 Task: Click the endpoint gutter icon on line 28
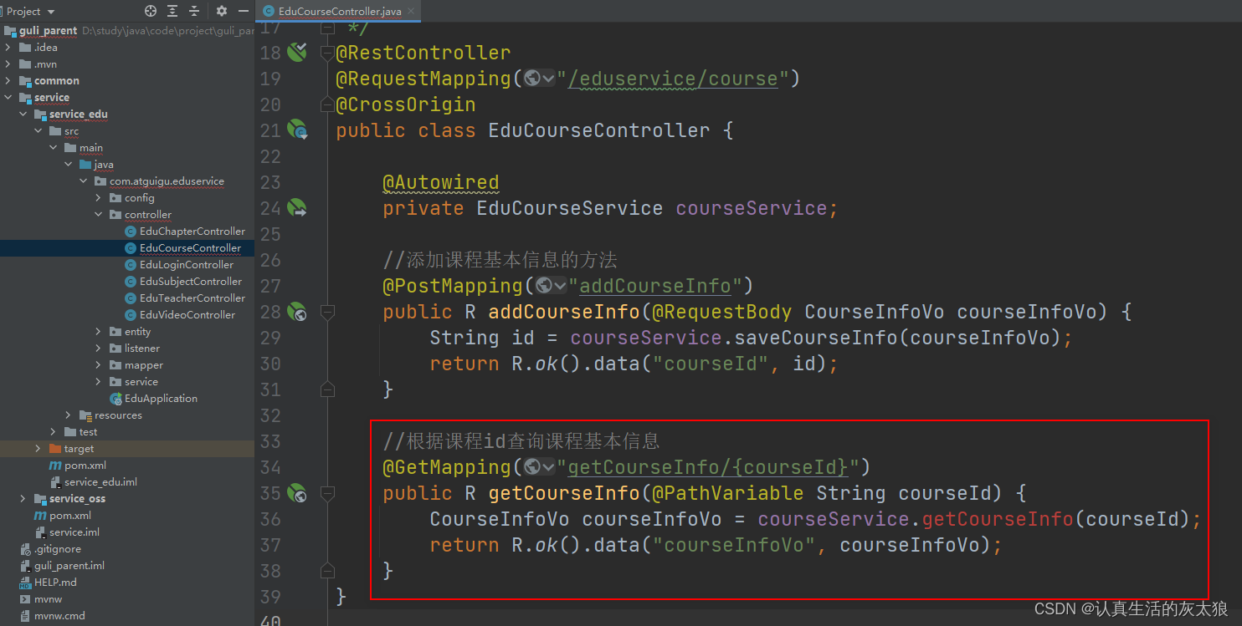pos(297,312)
